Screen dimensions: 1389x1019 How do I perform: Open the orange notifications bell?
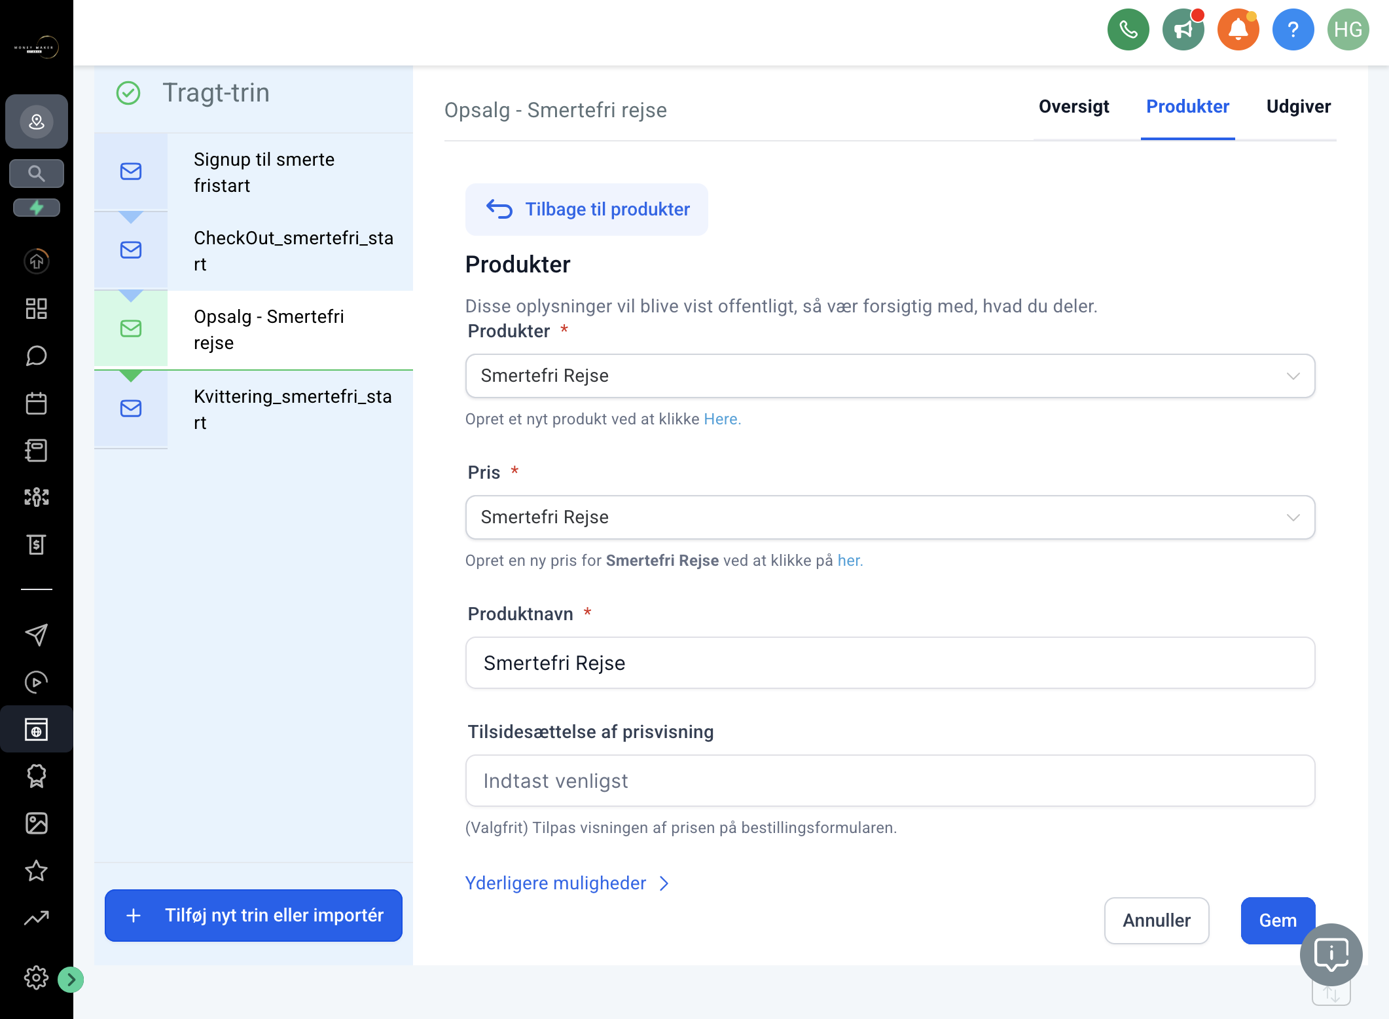pos(1238,29)
